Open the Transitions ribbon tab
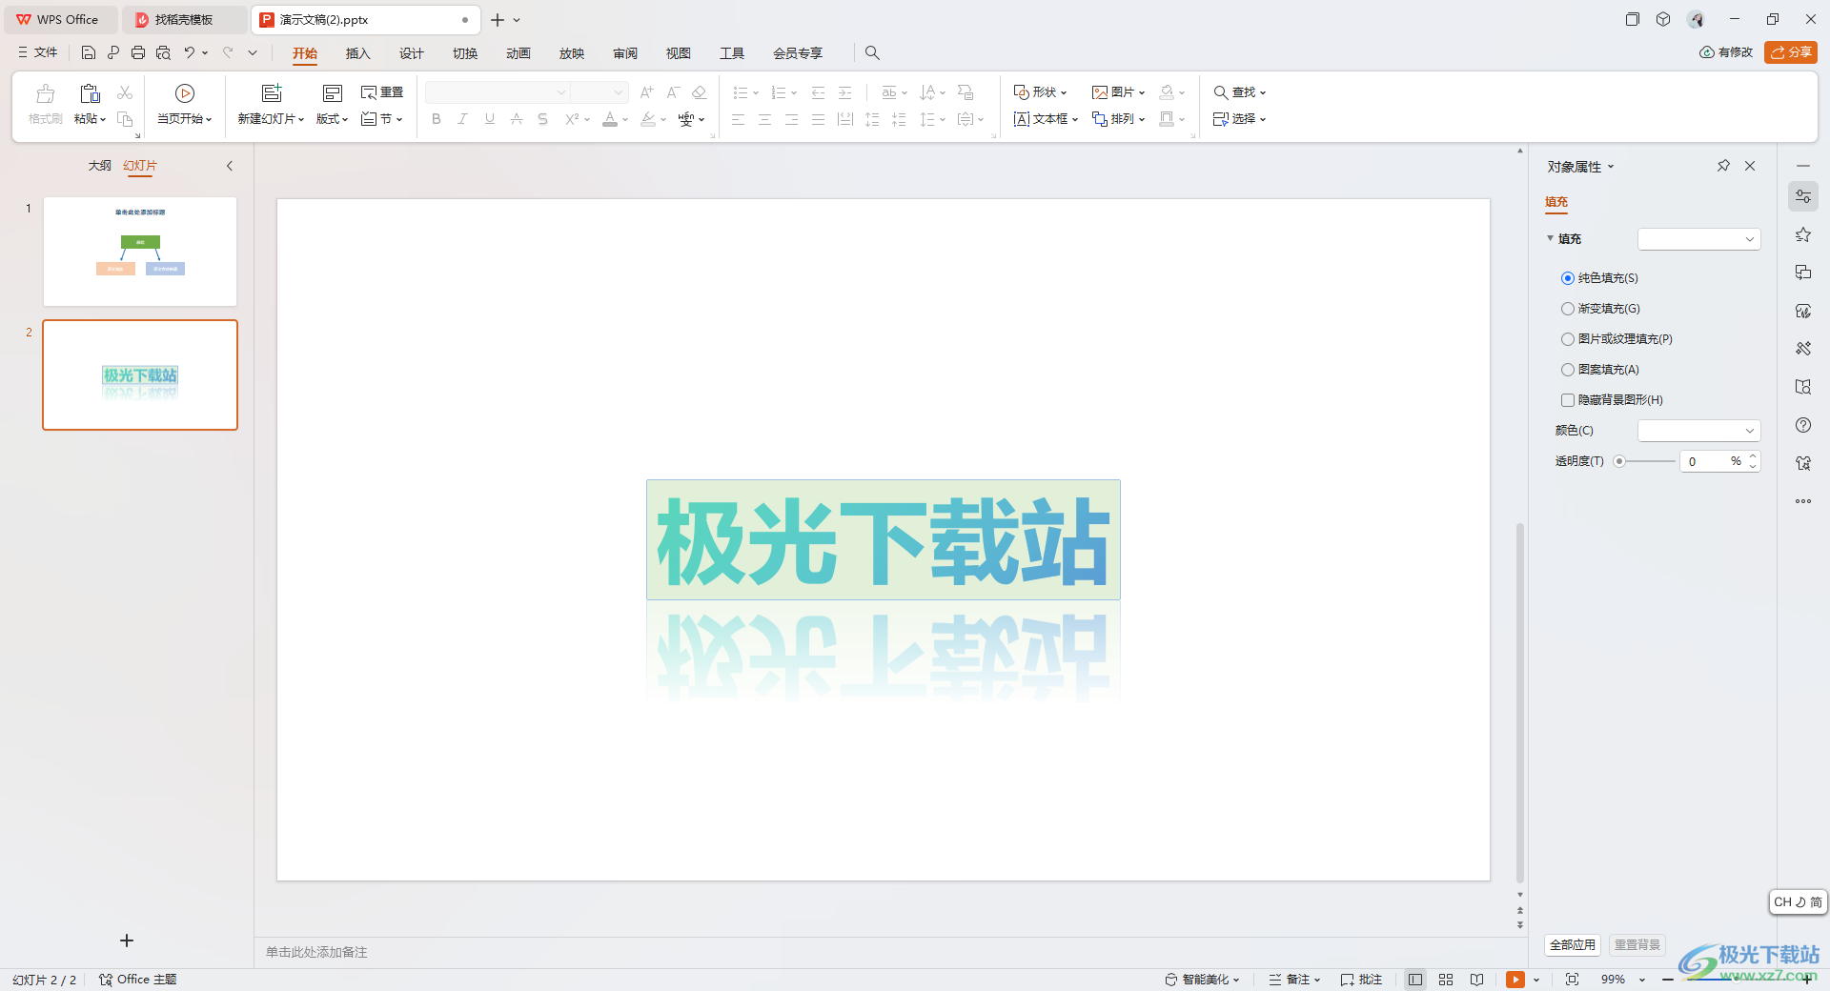1830x991 pixels. point(464,53)
